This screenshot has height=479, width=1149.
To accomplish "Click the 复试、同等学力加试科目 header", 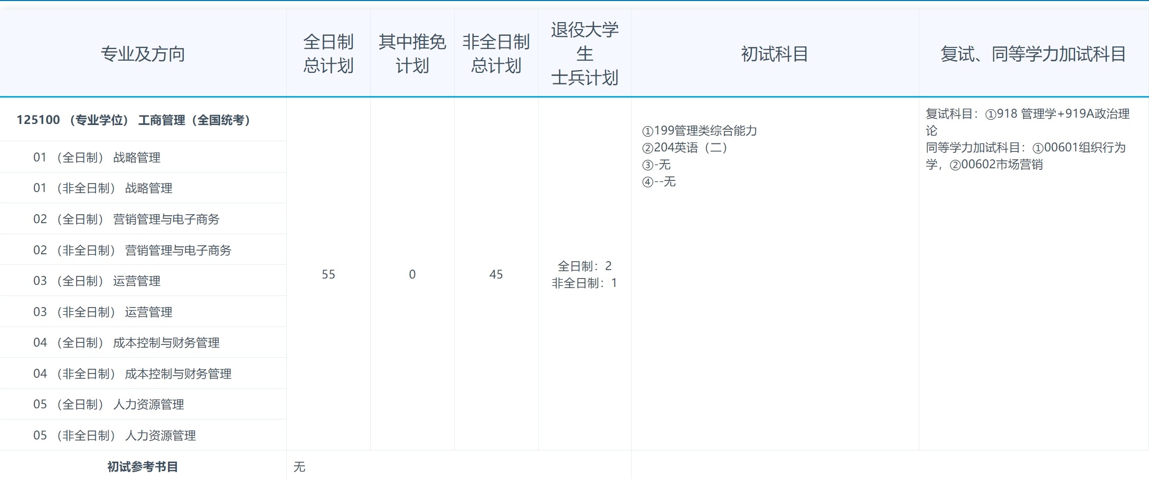I will coord(1033,54).
